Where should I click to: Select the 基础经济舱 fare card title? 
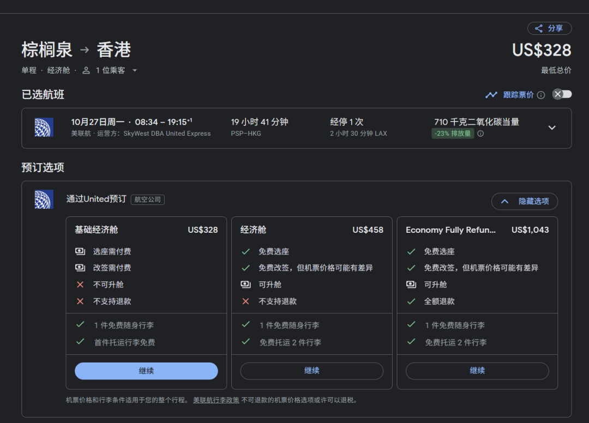96,230
